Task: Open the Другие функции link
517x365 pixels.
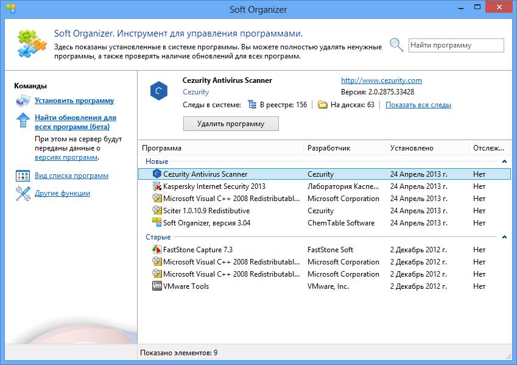Action: (x=62, y=193)
